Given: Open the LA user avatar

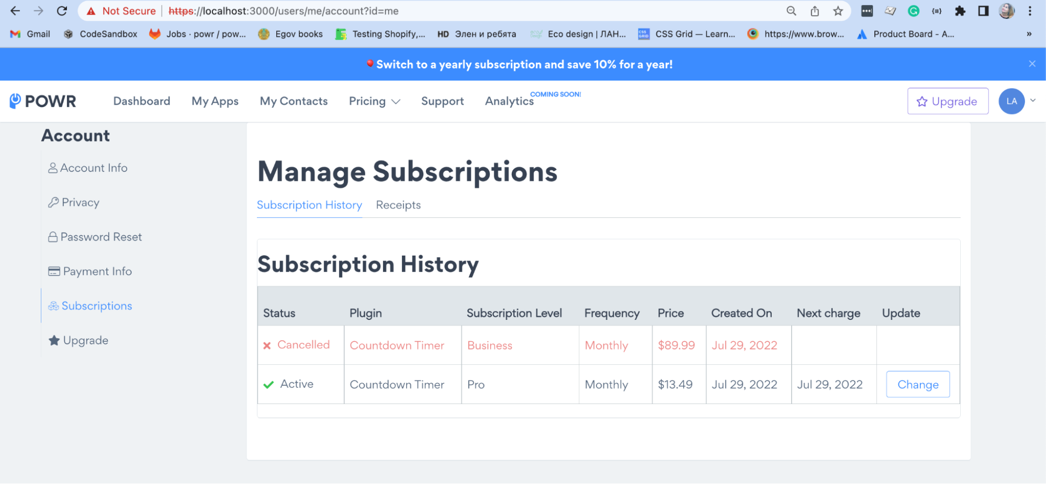Looking at the screenshot, I should 1011,101.
